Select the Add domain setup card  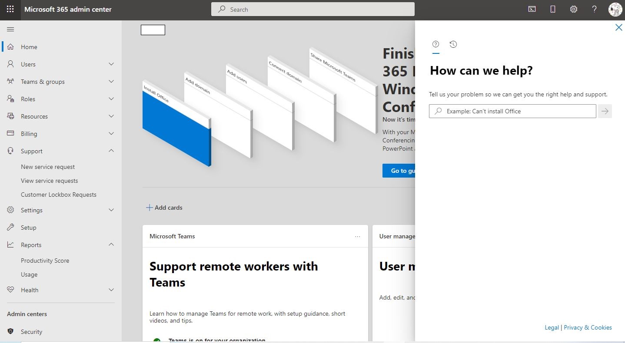[x=218, y=114]
